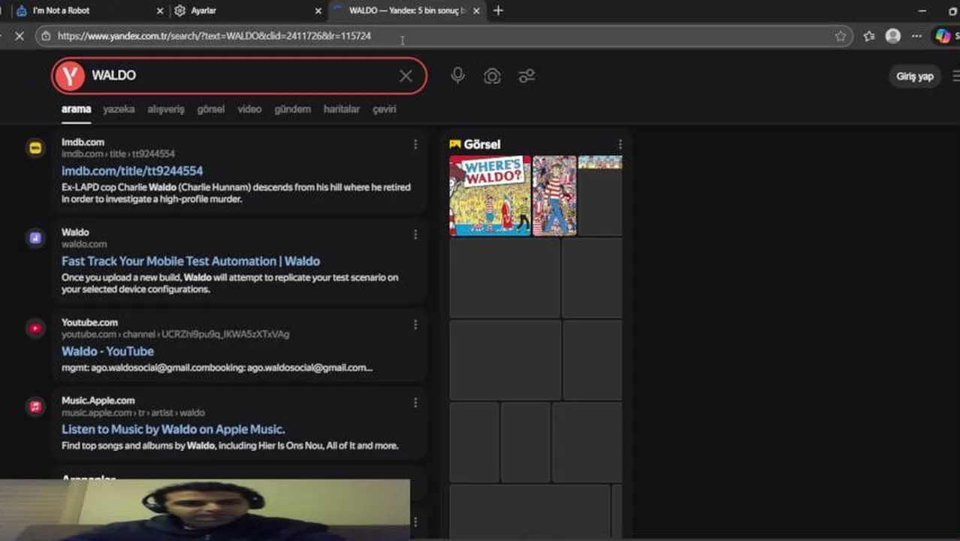Switch to the haritalar tab

[342, 109]
